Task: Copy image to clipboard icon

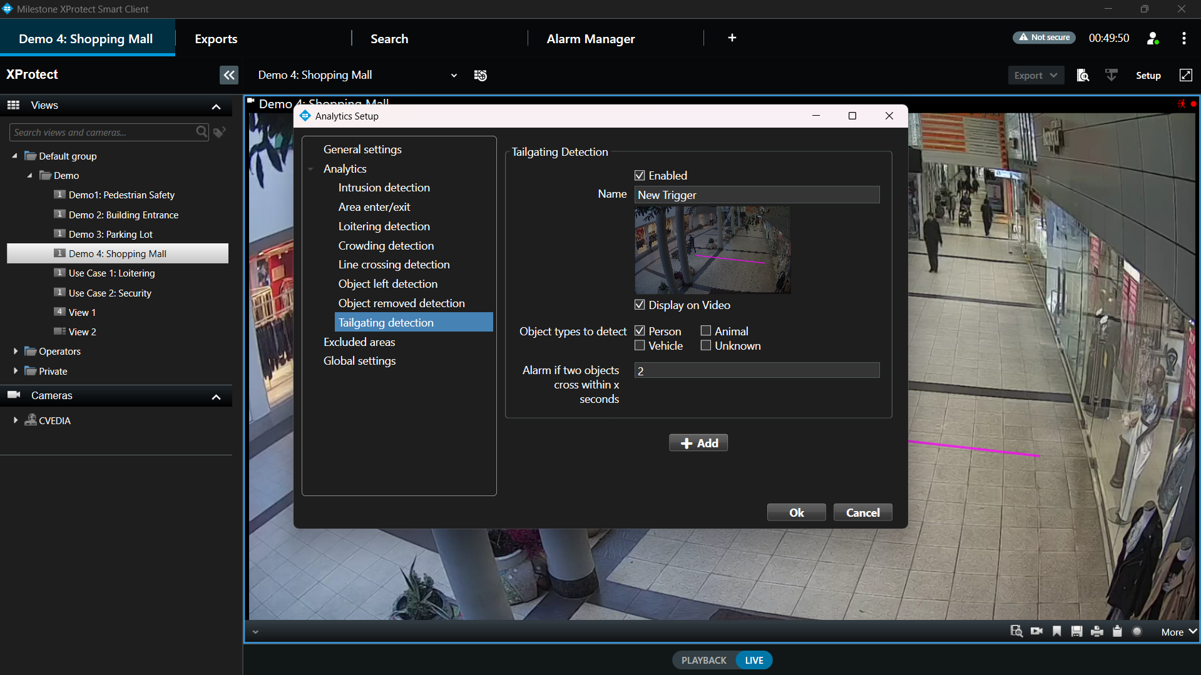Action: point(1117,631)
